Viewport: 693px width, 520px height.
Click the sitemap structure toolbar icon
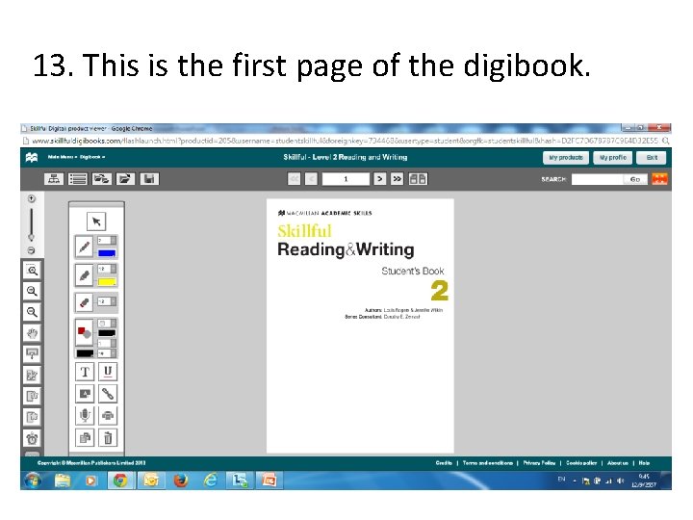click(x=54, y=179)
